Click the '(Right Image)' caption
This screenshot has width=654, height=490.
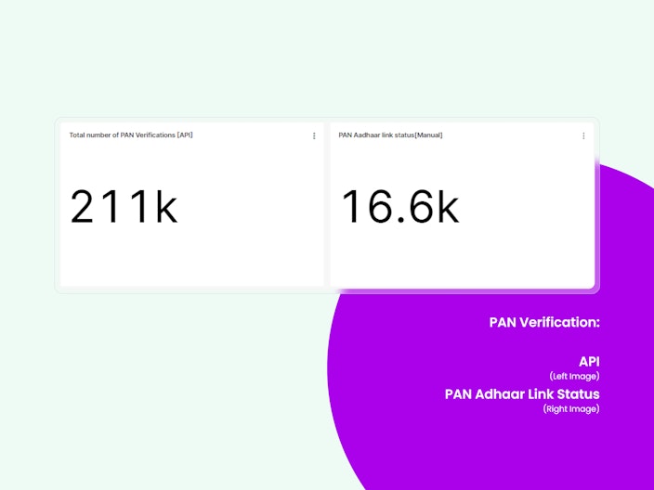(x=571, y=408)
